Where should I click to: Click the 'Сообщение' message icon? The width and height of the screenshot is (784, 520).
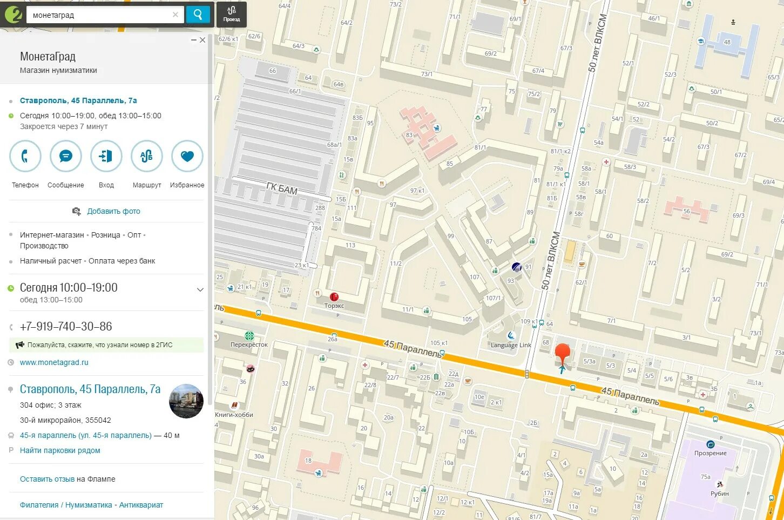(66, 156)
